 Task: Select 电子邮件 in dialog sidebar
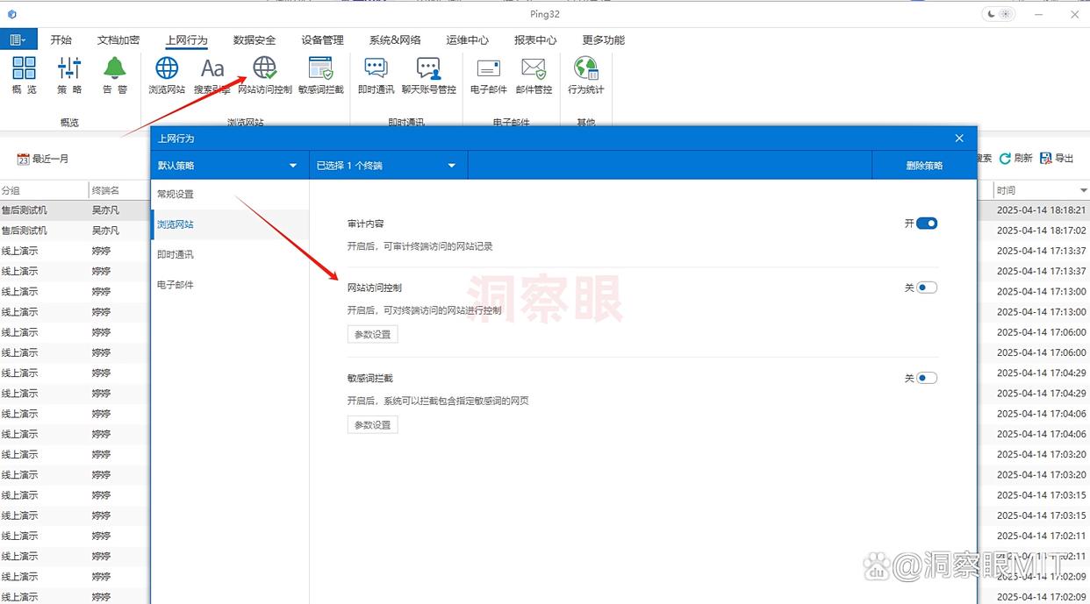pos(230,285)
